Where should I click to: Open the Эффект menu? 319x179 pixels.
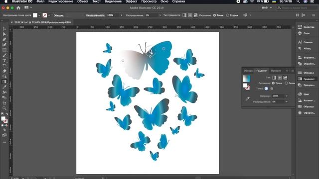(x=131, y=1)
